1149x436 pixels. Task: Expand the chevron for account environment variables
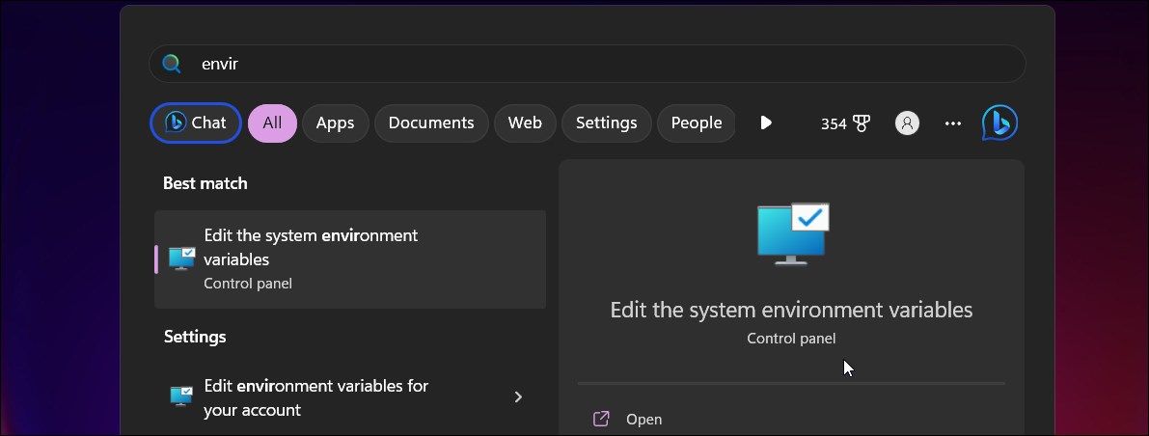coord(518,397)
